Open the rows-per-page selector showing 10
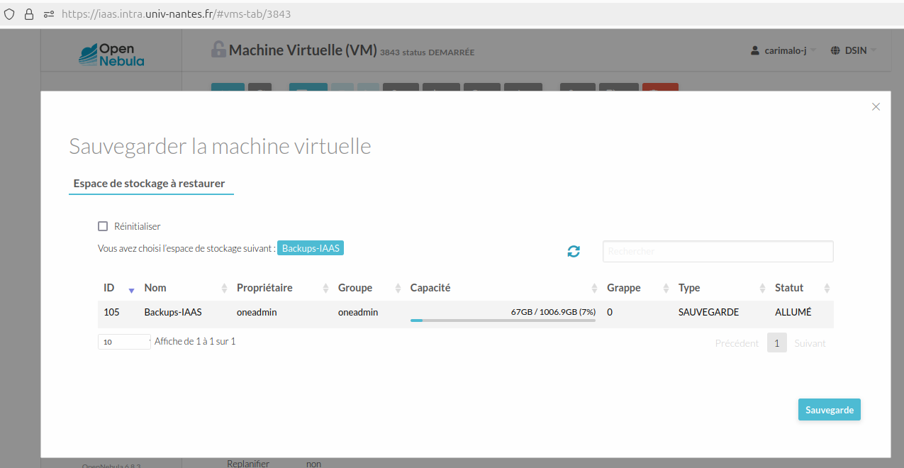Viewport: 904px width, 468px height. coord(123,341)
